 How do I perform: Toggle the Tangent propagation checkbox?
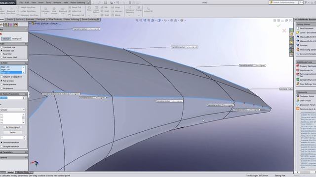(1, 77)
